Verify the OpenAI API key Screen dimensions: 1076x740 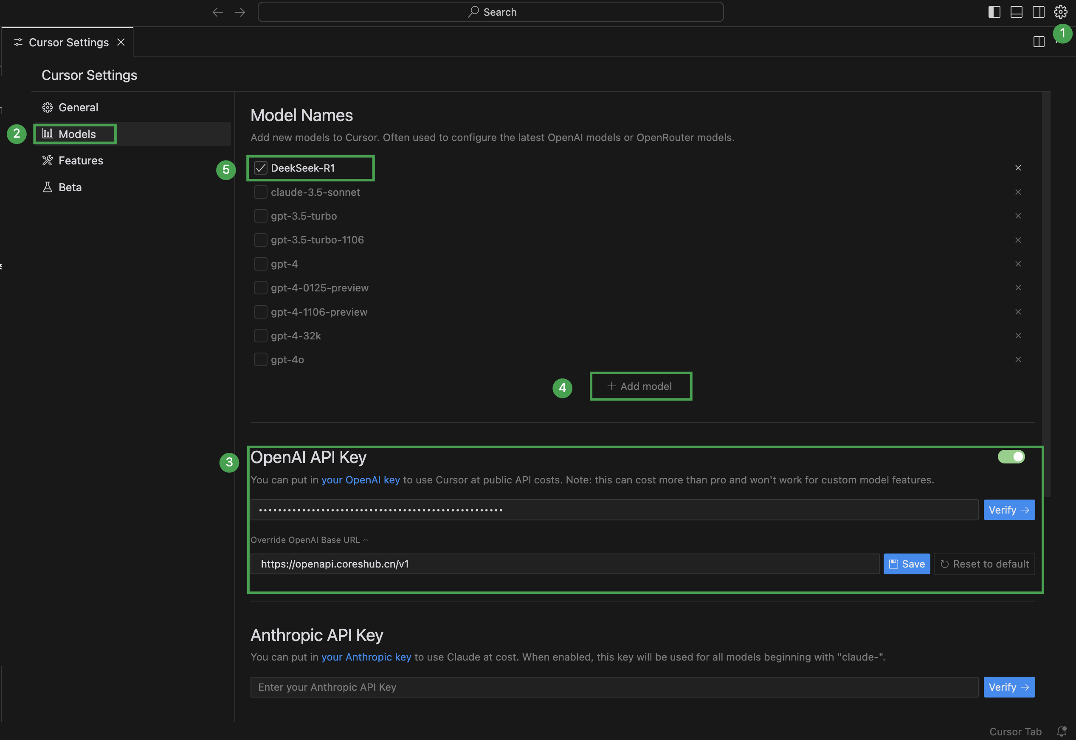click(x=1009, y=510)
